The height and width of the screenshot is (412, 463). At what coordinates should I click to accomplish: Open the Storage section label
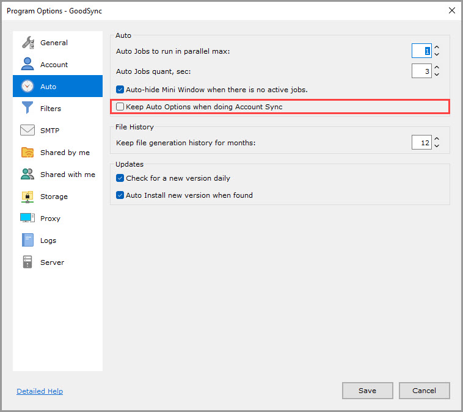click(x=54, y=197)
